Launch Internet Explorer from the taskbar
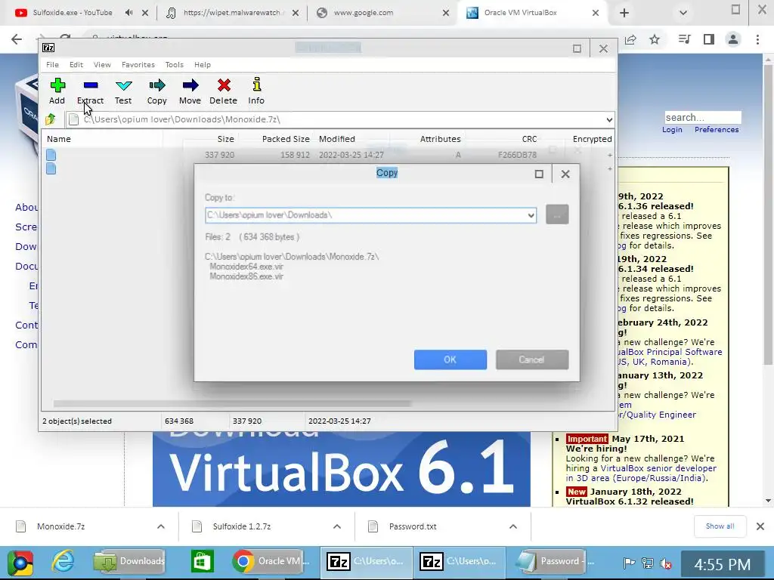The width and height of the screenshot is (774, 580). 63,562
